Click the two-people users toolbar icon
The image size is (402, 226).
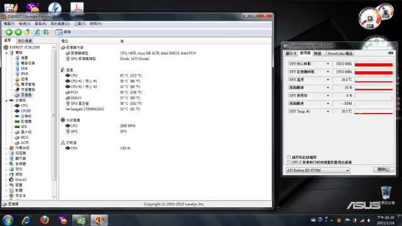tap(46, 32)
